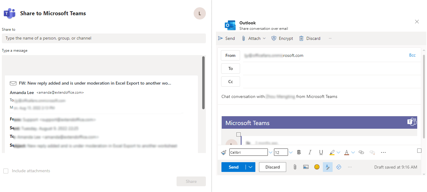The width and height of the screenshot is (427, 192).
Task: Expand highlight color options arrow
Action: point(338,152)
